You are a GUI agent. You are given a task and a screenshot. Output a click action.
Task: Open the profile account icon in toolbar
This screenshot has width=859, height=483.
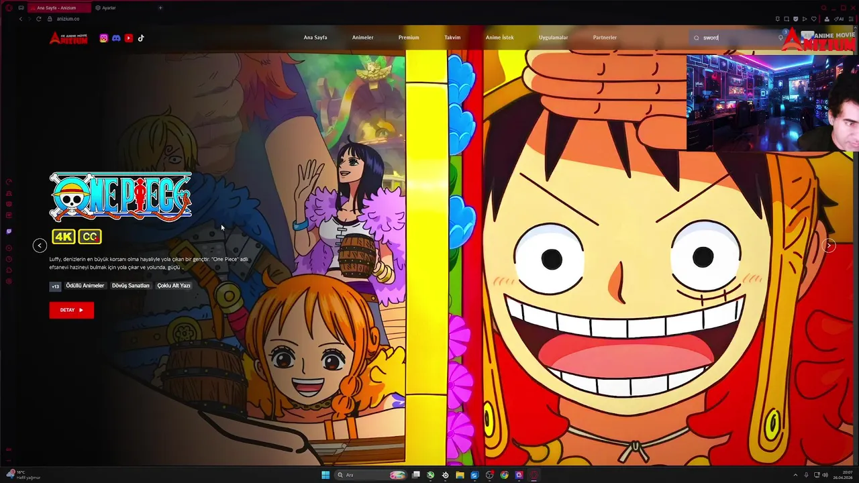[x=827, y=19]
